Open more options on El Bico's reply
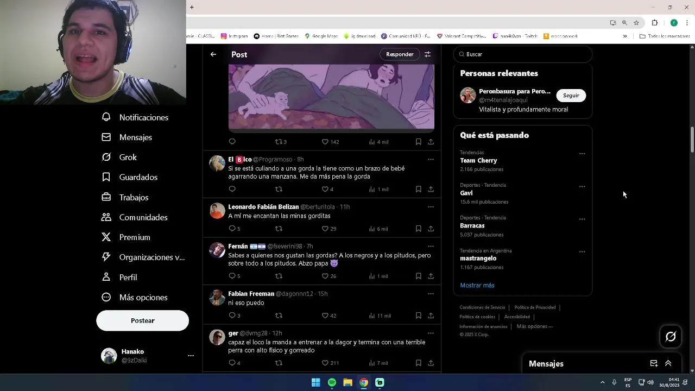 click(x=431, y=160)
